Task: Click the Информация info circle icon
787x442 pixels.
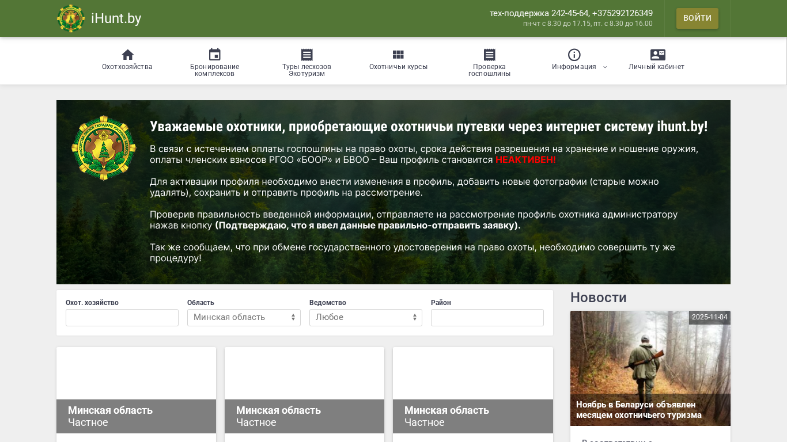Action: point(574,55)
